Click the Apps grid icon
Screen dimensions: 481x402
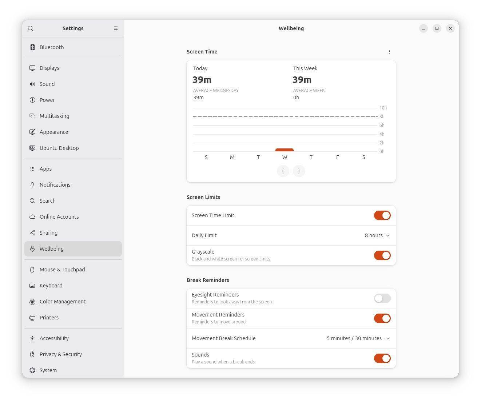coord(32,169)
